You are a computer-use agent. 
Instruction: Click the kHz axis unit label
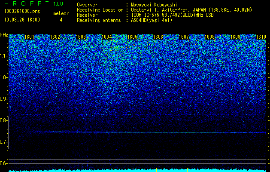click(4, 35)
